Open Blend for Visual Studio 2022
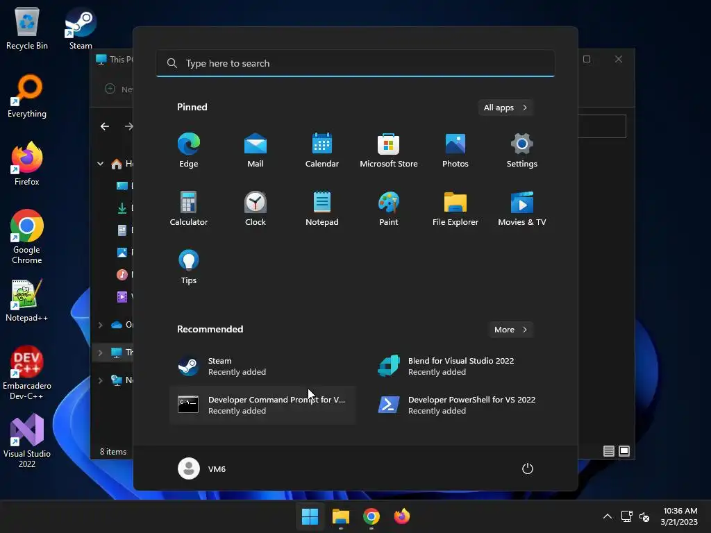711x533 pixels. click(x=462, y=366)
